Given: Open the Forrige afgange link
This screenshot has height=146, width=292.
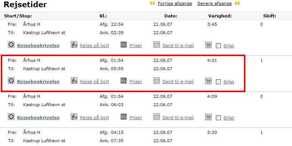Looking at the screenshot, I should pyautogui.click(x=175, y=3).
